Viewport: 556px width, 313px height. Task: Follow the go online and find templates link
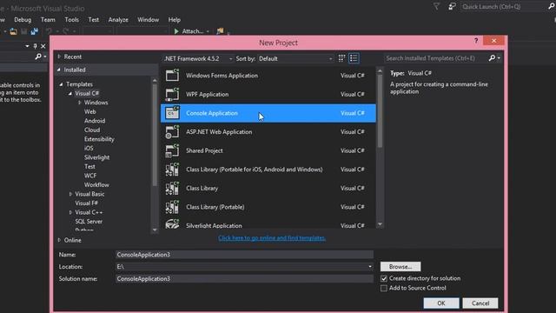tap(272, 238)
